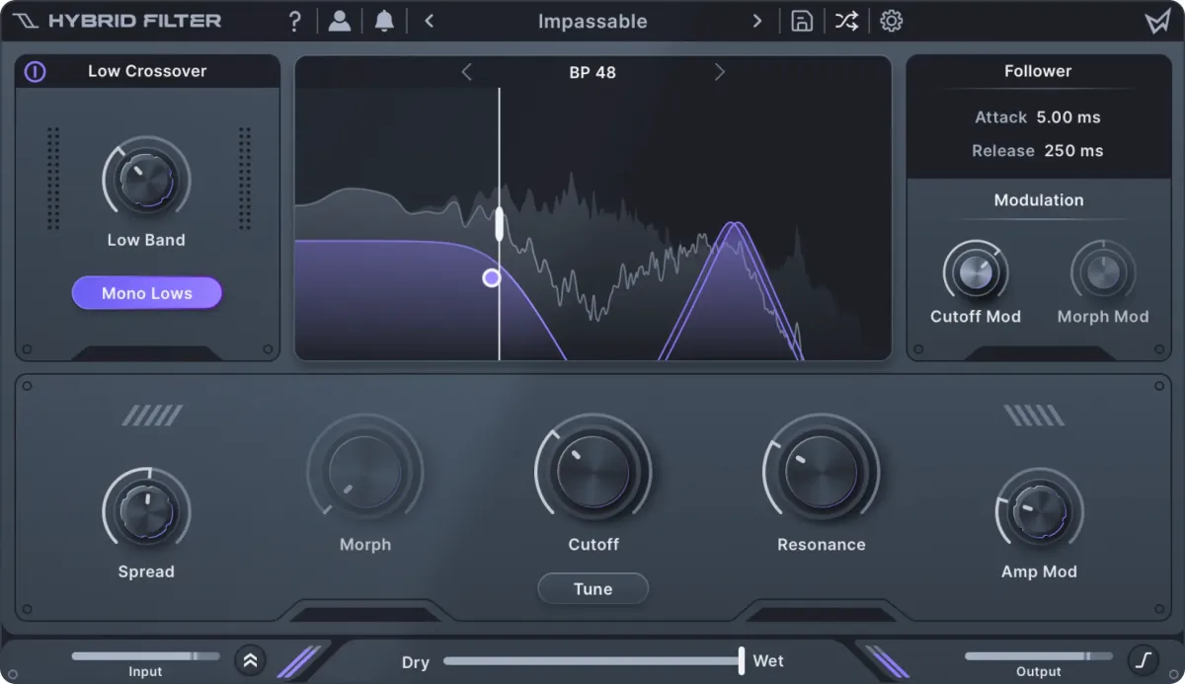Click the Low Crossover title text
1185x684 pixels.
click(x=147, y=71)
